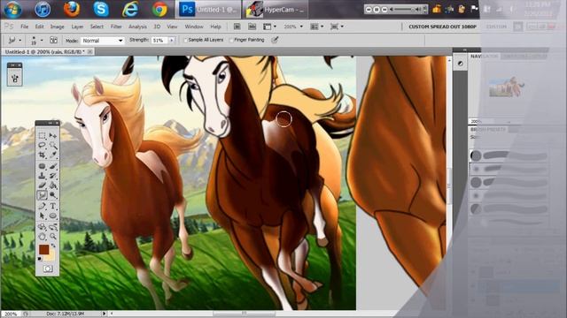Select the Smudge tool

point(43,195)
